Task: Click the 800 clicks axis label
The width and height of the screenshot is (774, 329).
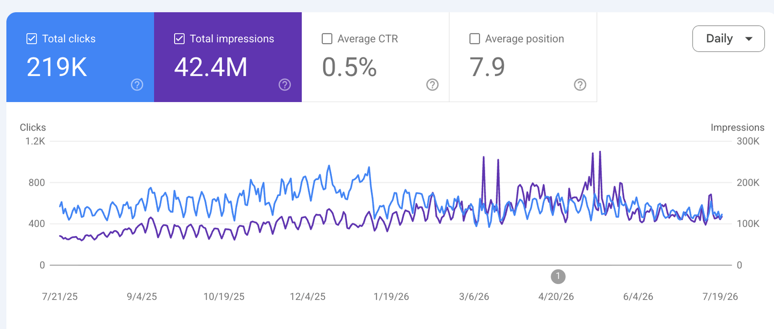Action: click(37, 182)
